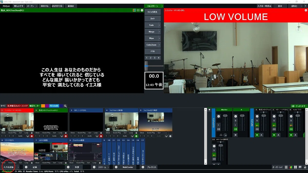Screen dimensions: 308x173
Task: Click the Master volume fader
Action: pos(225,116)
